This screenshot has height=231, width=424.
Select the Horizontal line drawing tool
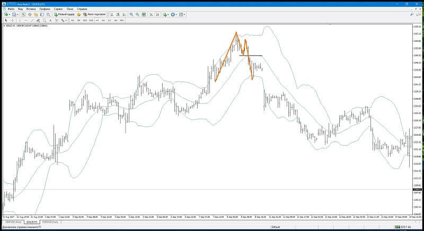click(x=25, y=20)
